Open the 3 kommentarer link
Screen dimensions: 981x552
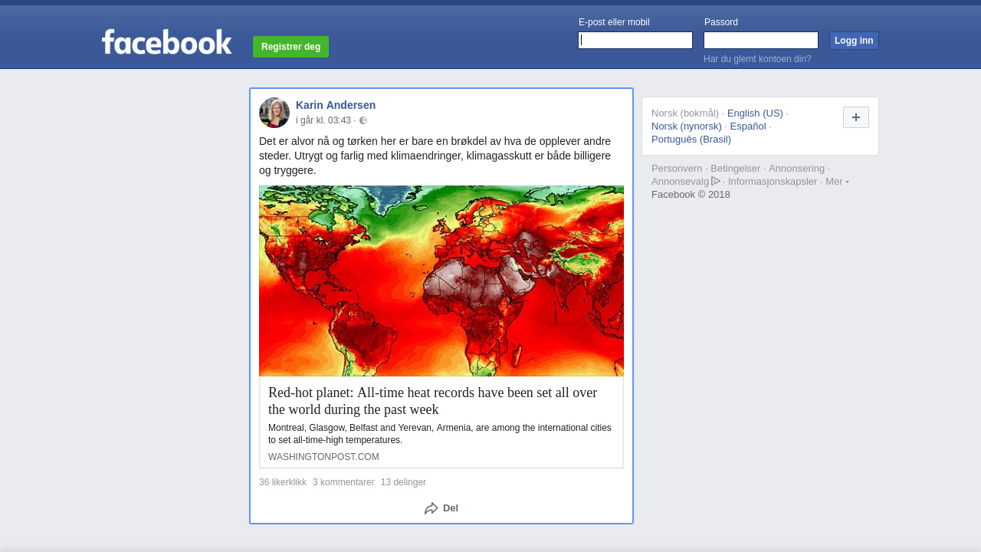tap(343, 482)
